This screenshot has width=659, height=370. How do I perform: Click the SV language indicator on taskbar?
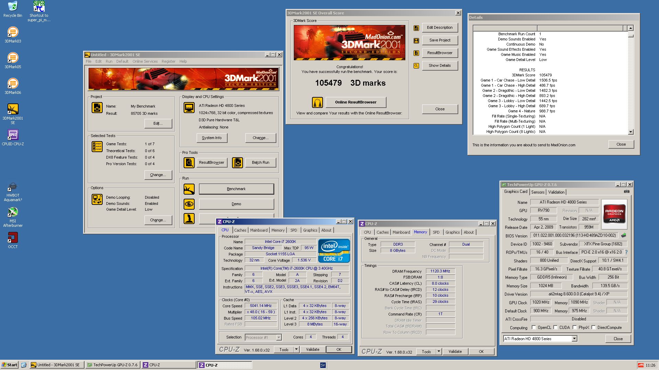pyautogui.click(x=323, y=365)
